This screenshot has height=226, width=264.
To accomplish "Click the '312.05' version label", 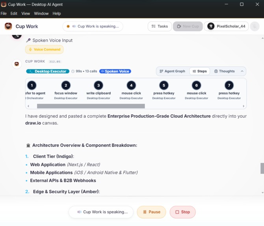I will [55, 62].
